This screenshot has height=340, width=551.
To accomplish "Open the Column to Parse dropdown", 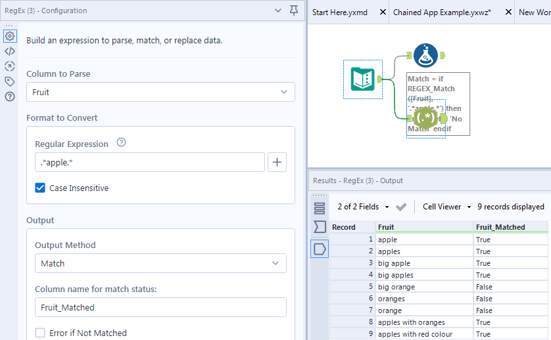I will point(160,93).
